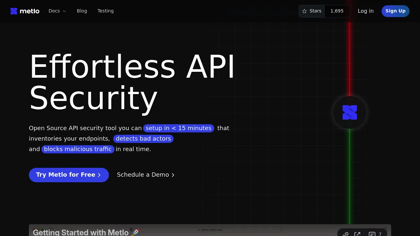Click the 1,695 star count

tap(337, 11)
